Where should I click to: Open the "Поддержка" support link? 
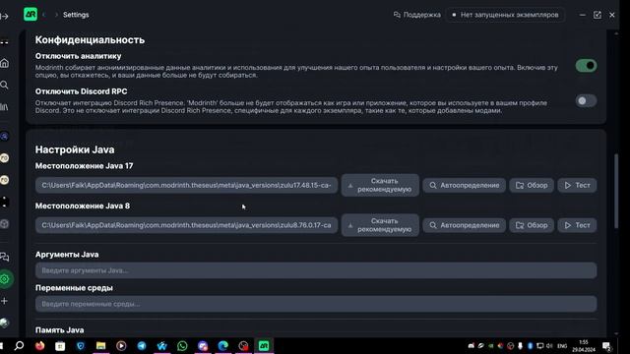pyautogui.click(x=416, y=15)
